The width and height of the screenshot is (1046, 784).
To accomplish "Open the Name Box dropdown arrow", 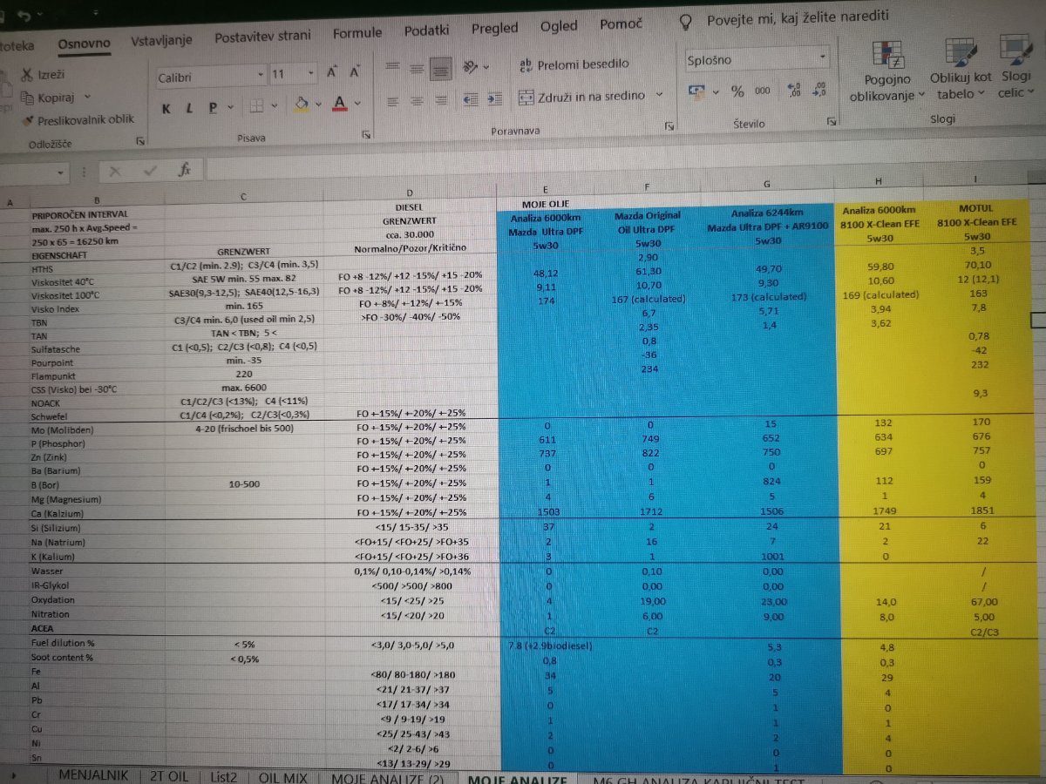I will point(59,173).
